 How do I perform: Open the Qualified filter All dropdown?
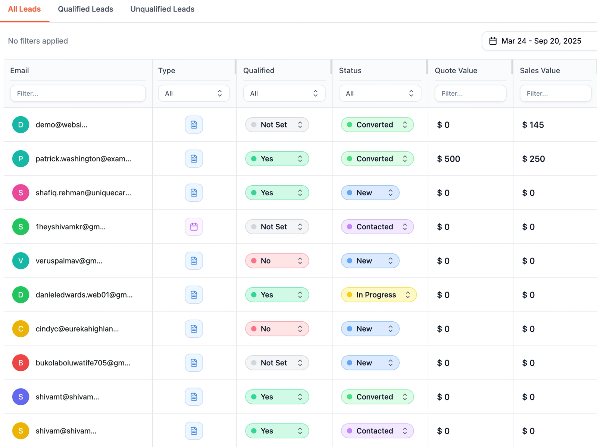pos(284,93)
